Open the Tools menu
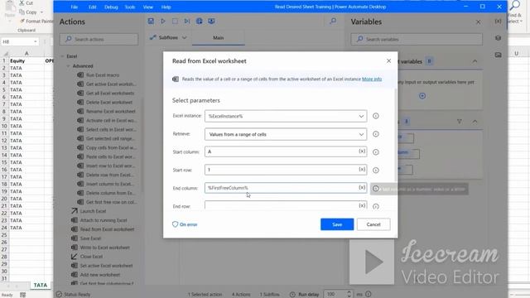Viewport: 530px width, 298px height. [x=130, y=7]
